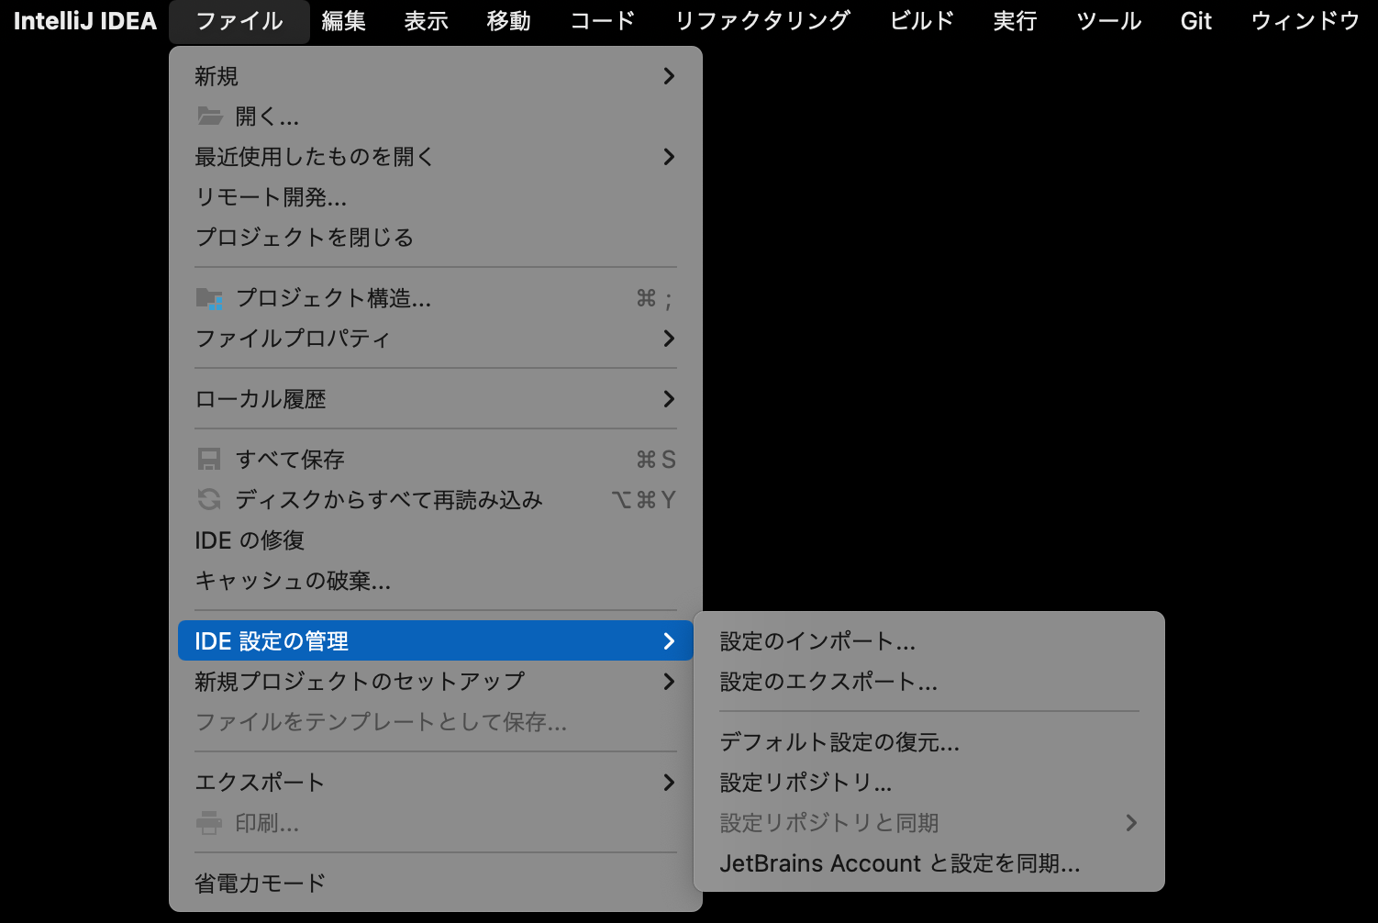Viewport: 1378px width, 923px height.
Task: Click the printer icon beside 印刷...
Action: (209, 823)
